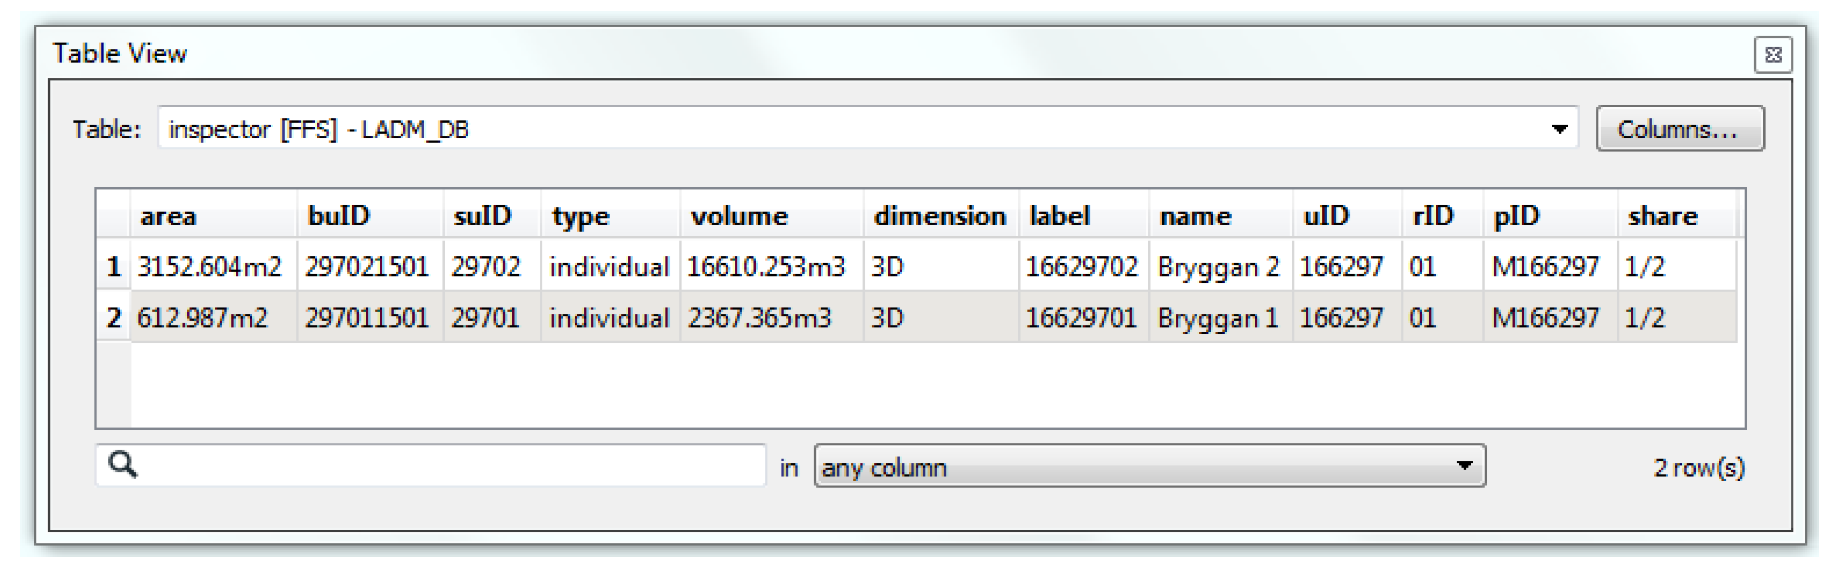Select cell 612.987m2
Image resolution: width=1837 pixels, height=571 pixels.
pyautogui.click(x=213, y=316)
